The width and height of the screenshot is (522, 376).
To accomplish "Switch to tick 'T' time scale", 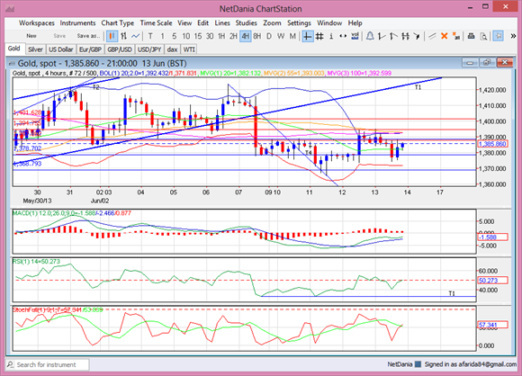I will click(150, 36).
